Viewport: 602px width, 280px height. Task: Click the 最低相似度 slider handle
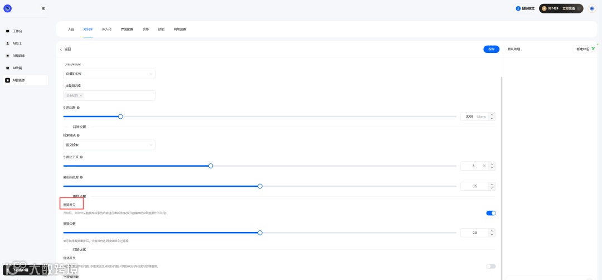(260, 186)
